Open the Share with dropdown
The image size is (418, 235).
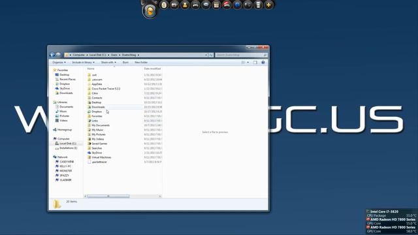click(108, 63)
